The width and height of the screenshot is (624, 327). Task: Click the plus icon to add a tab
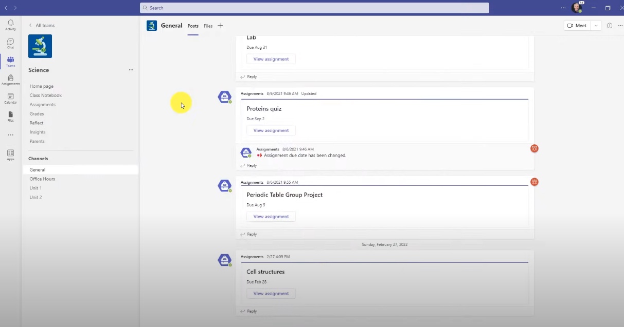pos(220,26)
